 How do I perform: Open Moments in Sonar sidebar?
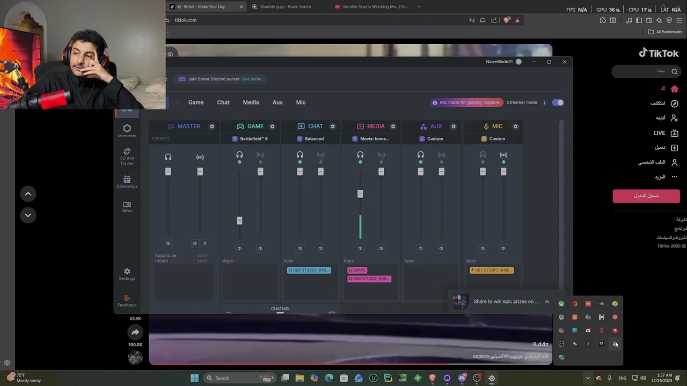(127, 131)
